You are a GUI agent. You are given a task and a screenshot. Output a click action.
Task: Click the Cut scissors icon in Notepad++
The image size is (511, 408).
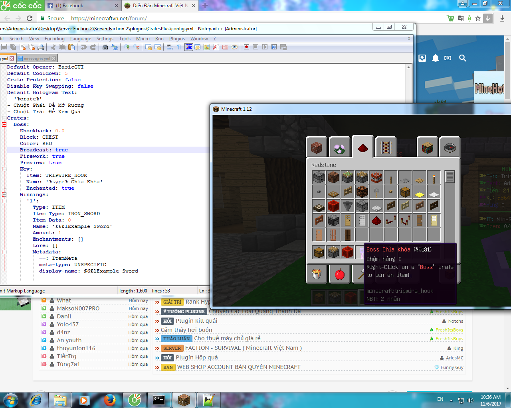tap(53, 47)
